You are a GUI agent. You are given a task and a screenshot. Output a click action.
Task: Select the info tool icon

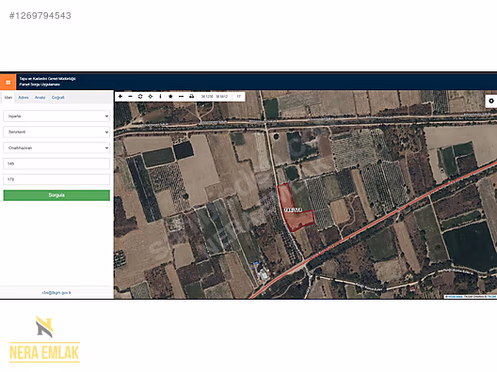[x=160, y=96]
